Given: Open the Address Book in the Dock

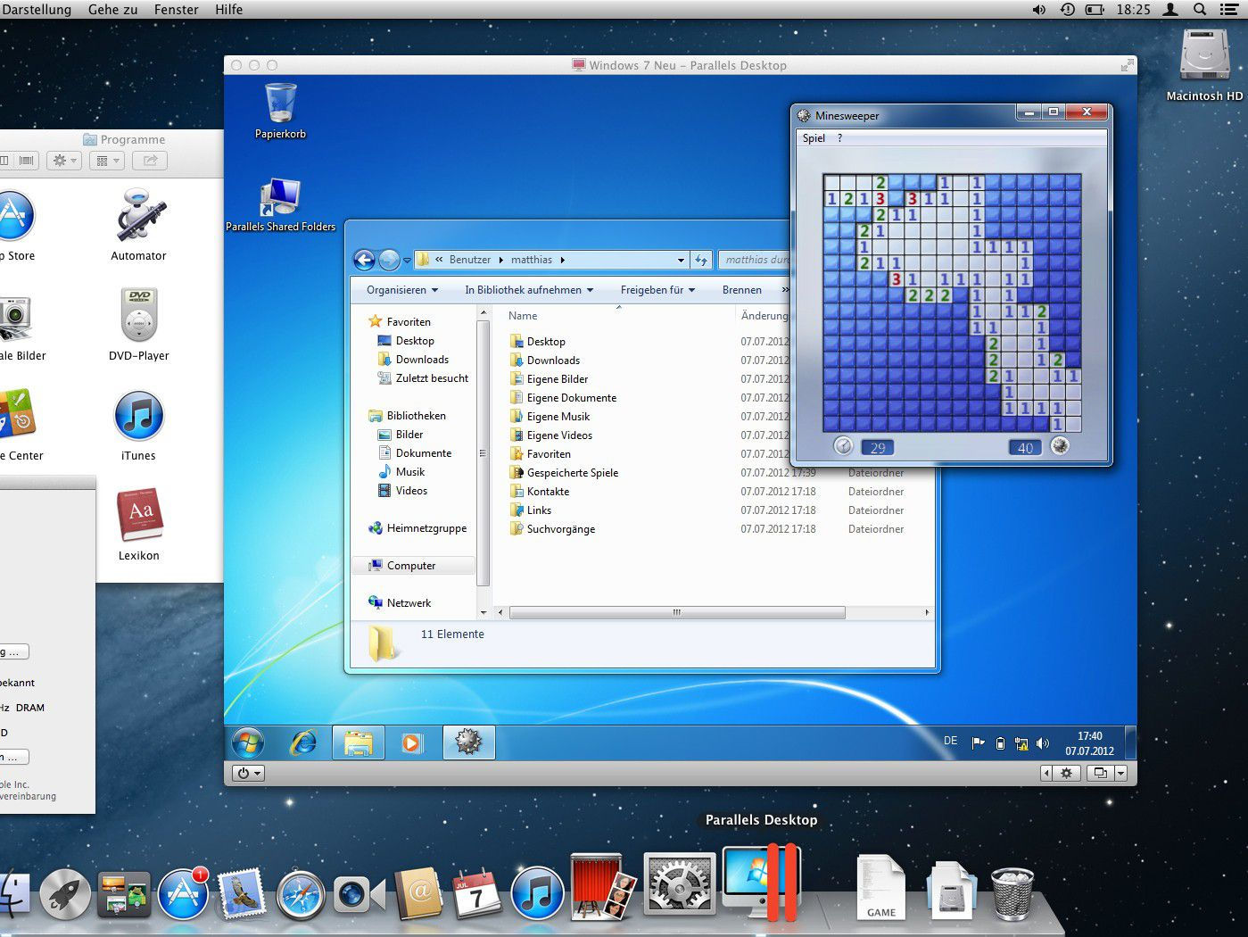Looking at the screenshot, I should [x=418, y=893].
